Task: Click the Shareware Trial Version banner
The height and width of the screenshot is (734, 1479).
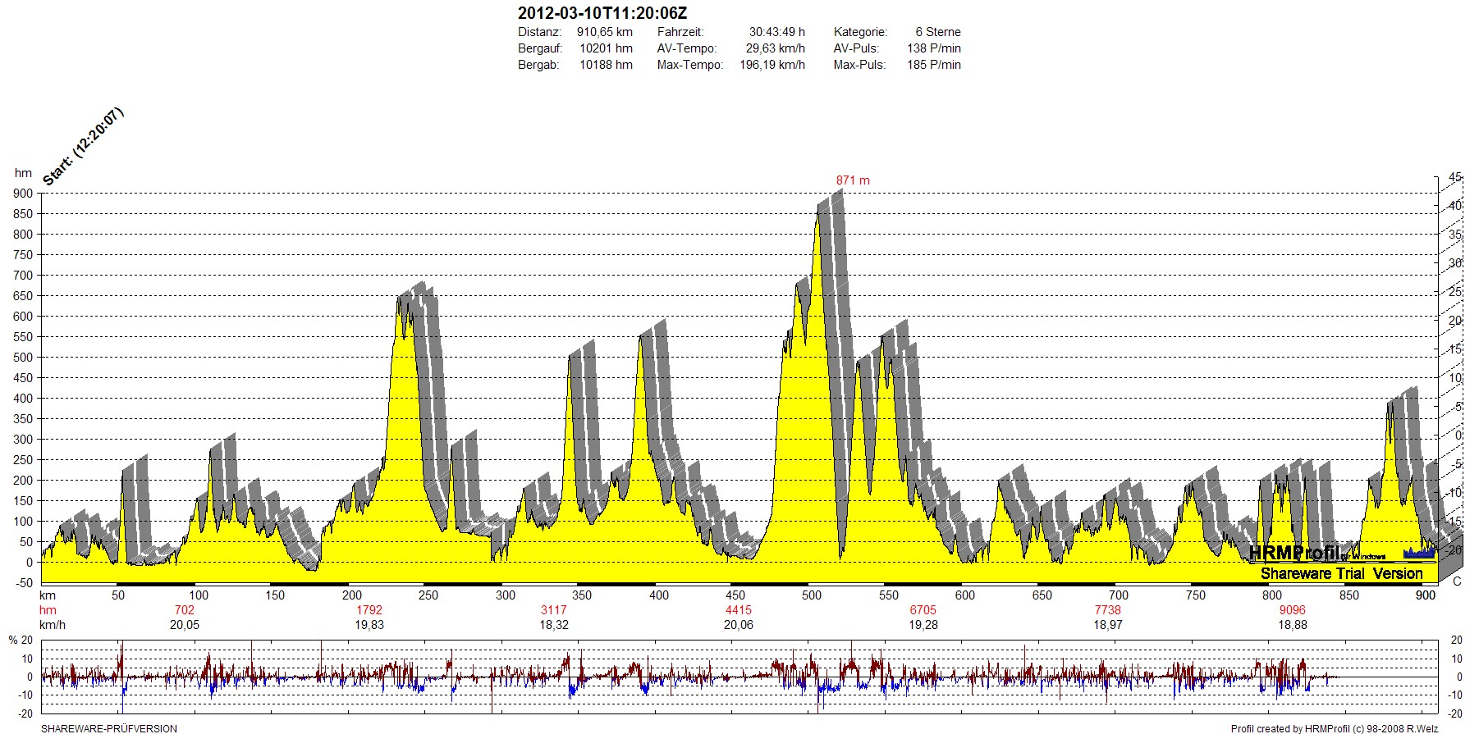Action: click(x=1341, y=573)
